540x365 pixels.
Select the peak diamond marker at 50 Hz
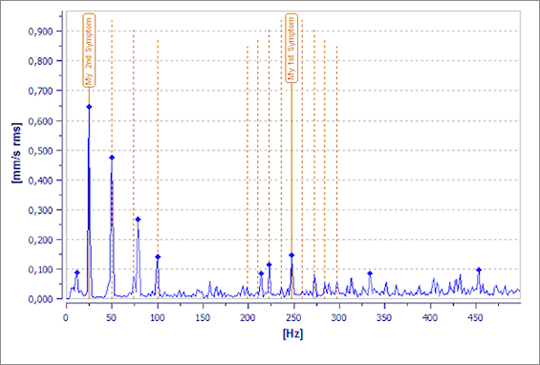click(x=112, y=158)
